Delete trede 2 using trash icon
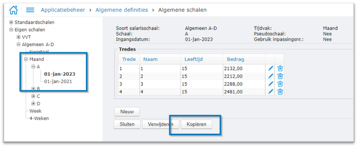This screenshot has width=358, height=148. [280, 76]
